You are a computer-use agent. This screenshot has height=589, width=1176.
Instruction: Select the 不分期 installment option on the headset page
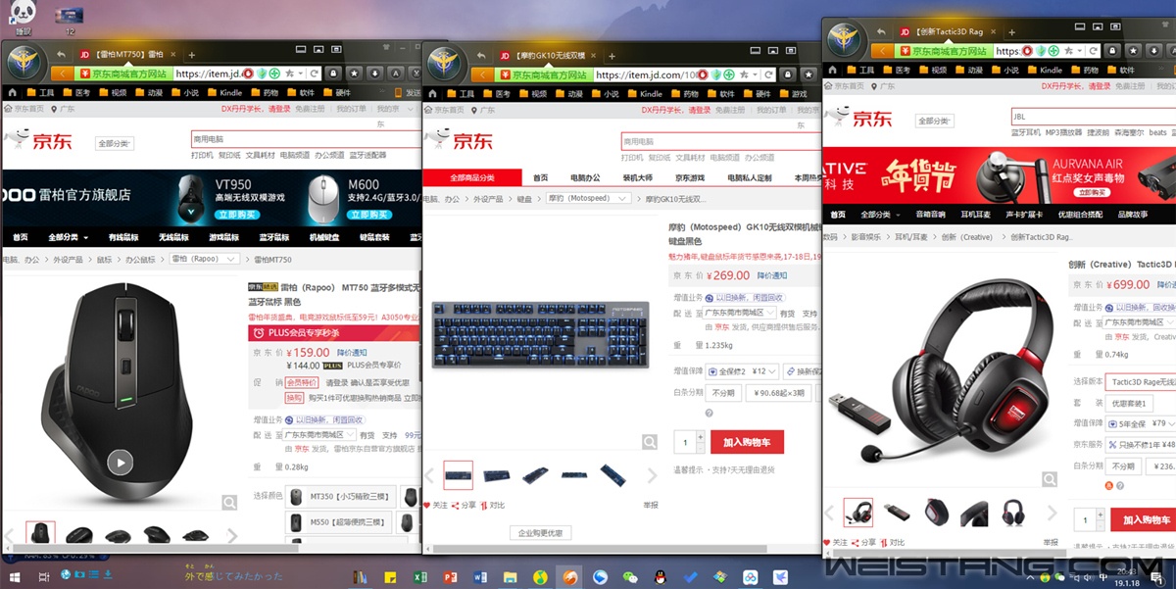pos(1122,466)
